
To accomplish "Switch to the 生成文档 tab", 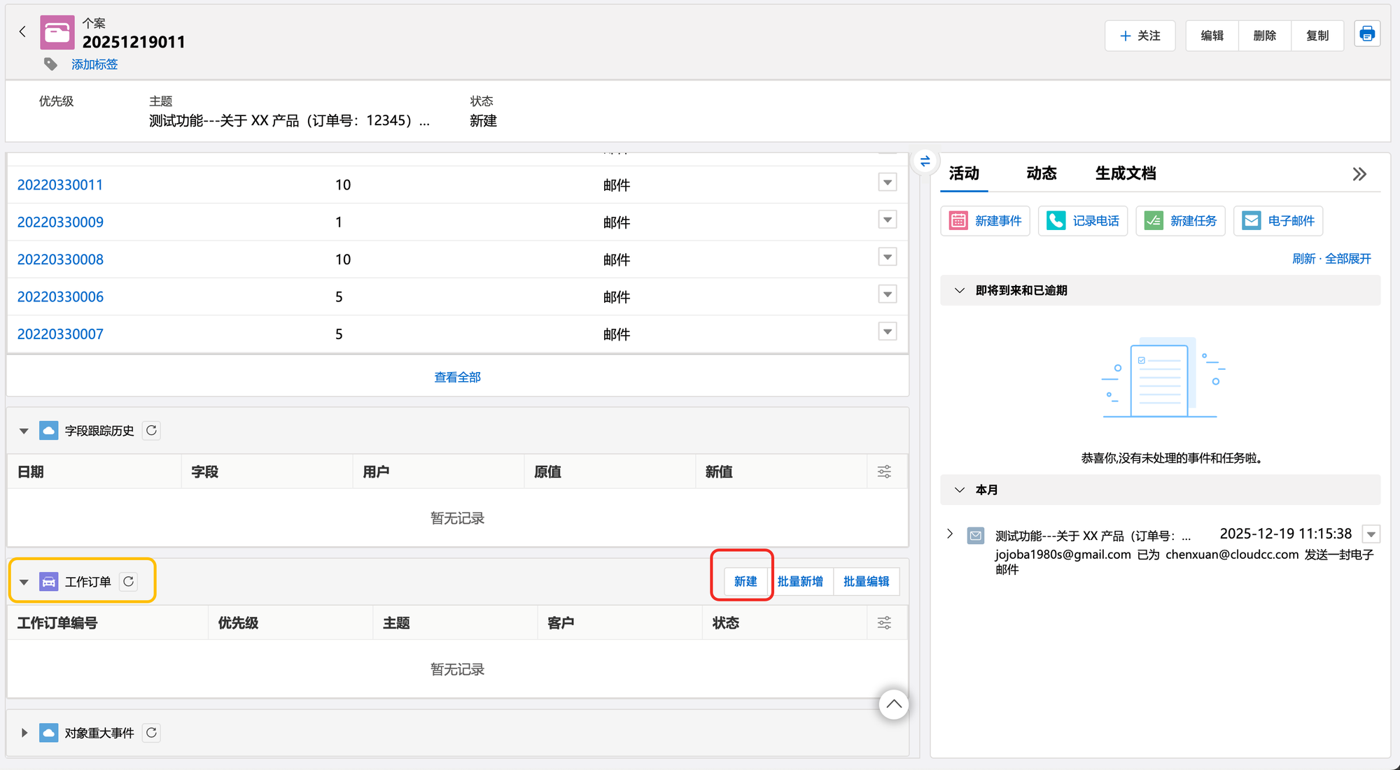I will tap(1125, 173).
